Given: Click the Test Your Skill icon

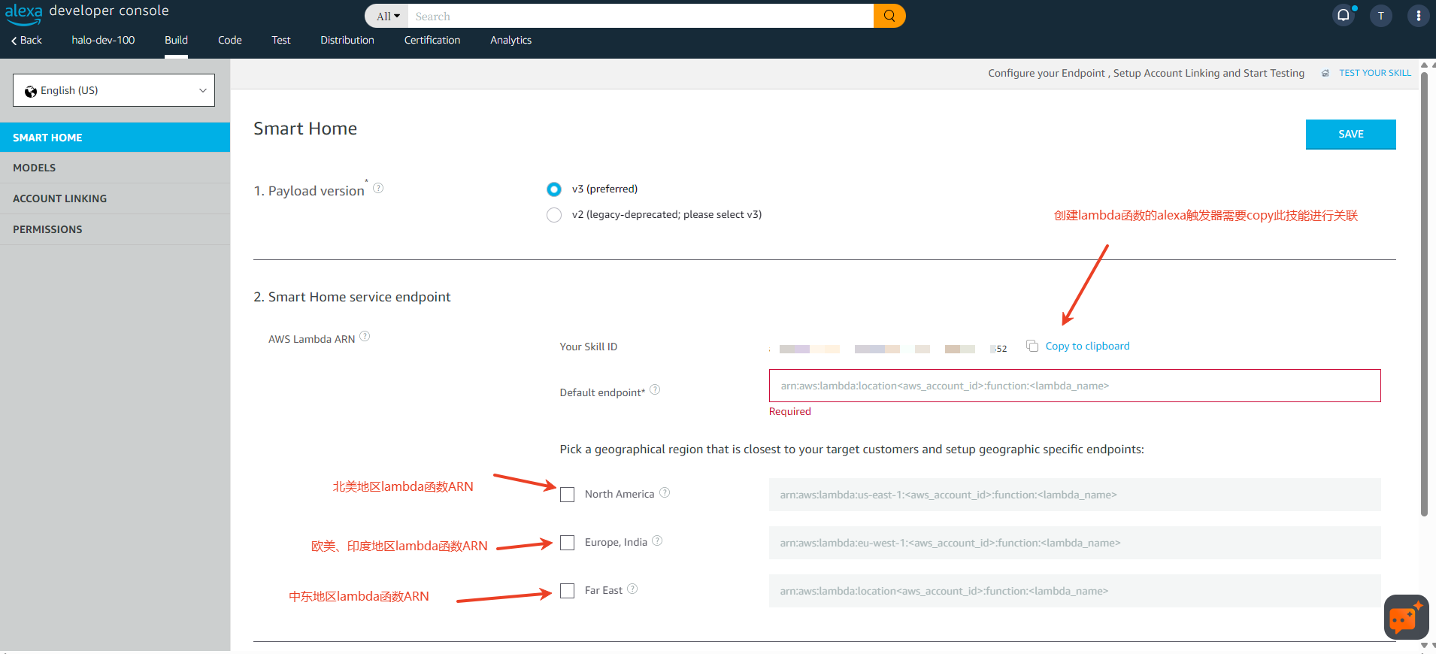Looking at the screenshot, I should (1325, 74).
